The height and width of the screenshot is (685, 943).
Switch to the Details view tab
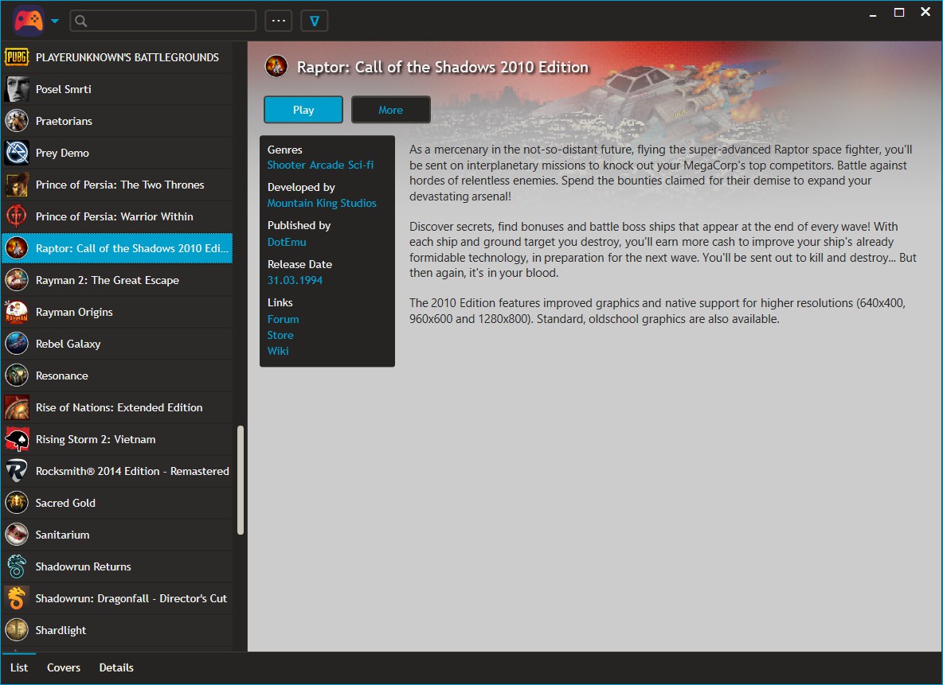pos(116,667)
